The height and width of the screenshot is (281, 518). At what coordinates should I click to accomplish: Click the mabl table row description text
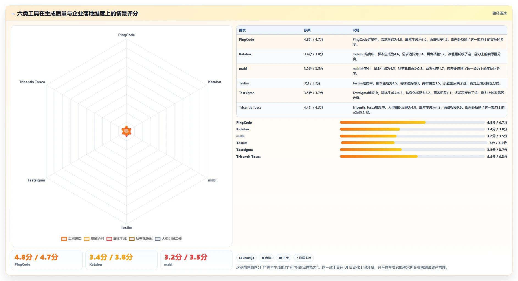(426, 71)
